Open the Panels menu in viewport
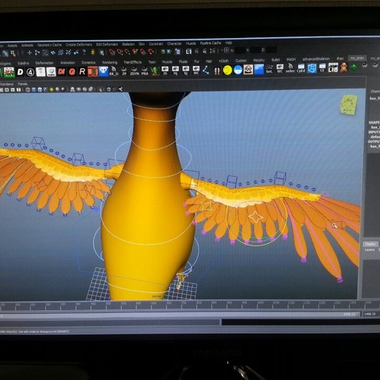380x380 pixels. click(23, 84)
